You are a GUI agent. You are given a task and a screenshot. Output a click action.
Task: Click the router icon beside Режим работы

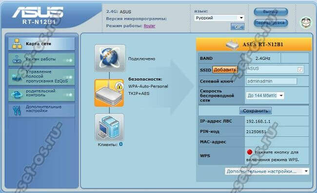click(x=17, y=59)
